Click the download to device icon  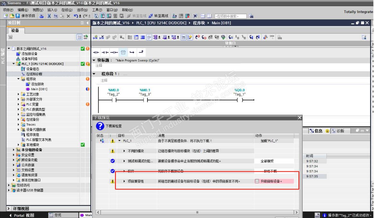[x=102, y=16]
